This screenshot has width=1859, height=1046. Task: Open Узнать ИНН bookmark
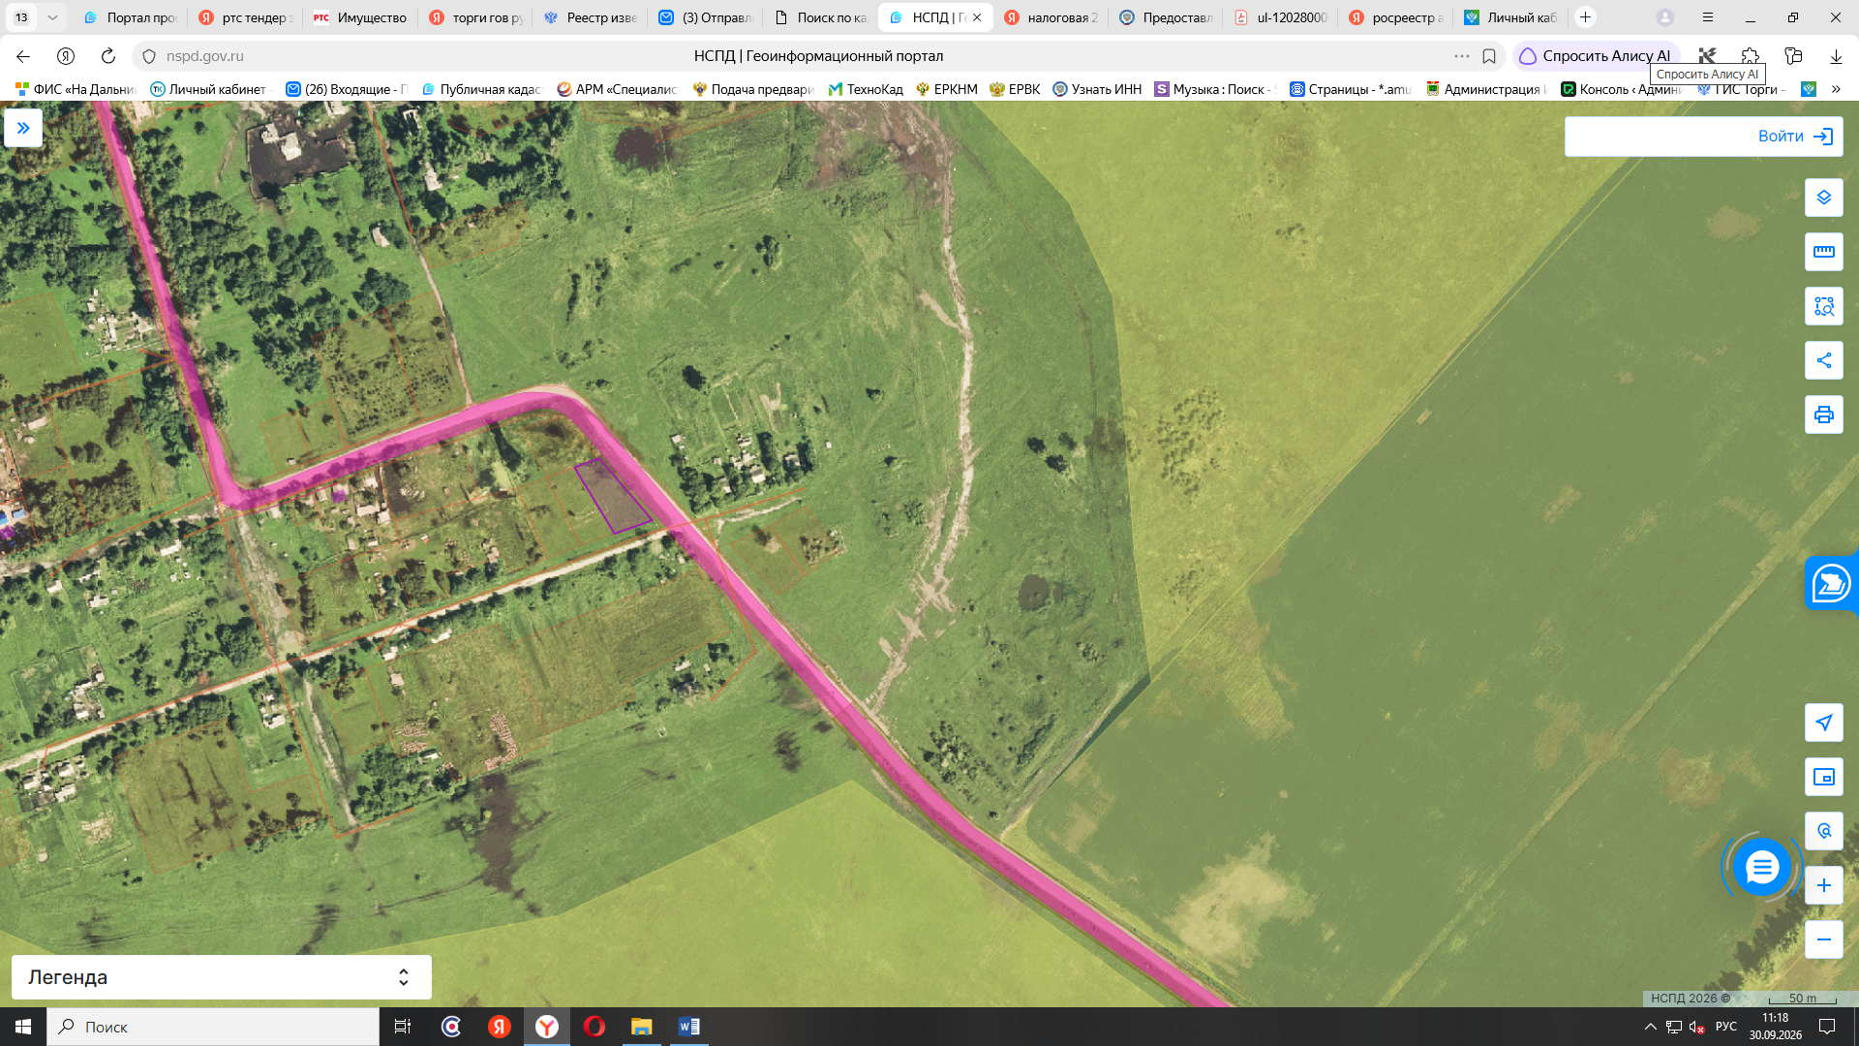click(x=1097, y=89)
